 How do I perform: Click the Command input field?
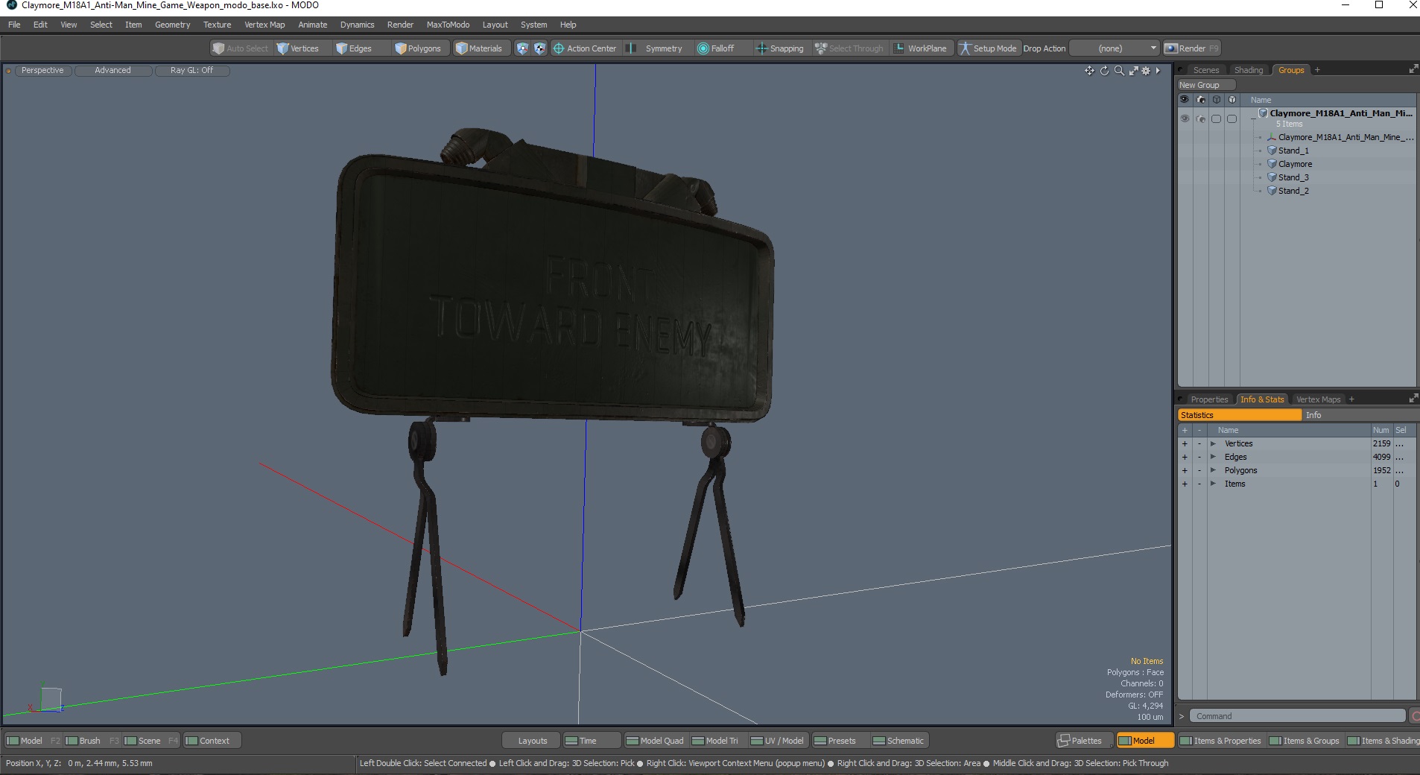pyautogui.click(x=1297, y=716)
